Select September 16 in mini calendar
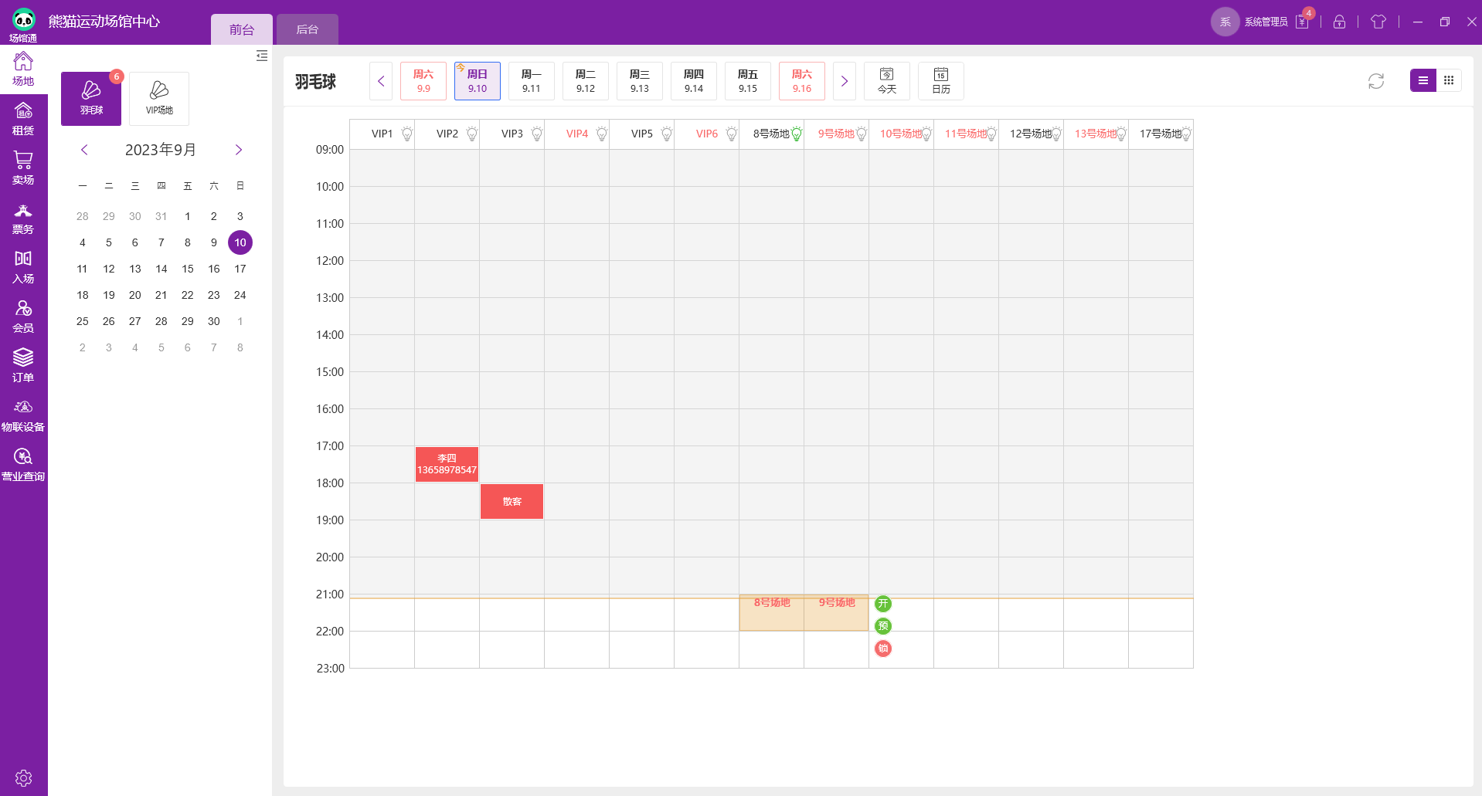Image resolution: width=1482 pixels, height=796 pixels. click(x=214, y=269)
